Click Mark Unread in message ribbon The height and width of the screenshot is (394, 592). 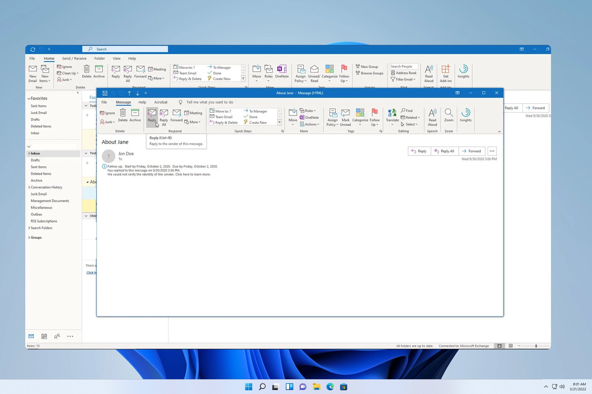coord(345,117)
